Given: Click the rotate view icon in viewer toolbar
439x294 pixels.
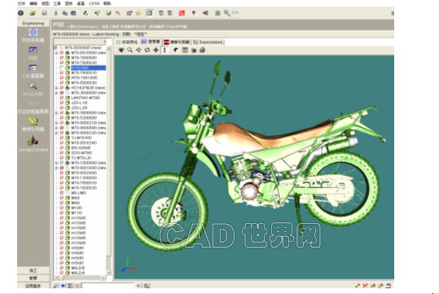Looking at the screenshot, I should 147,50.
